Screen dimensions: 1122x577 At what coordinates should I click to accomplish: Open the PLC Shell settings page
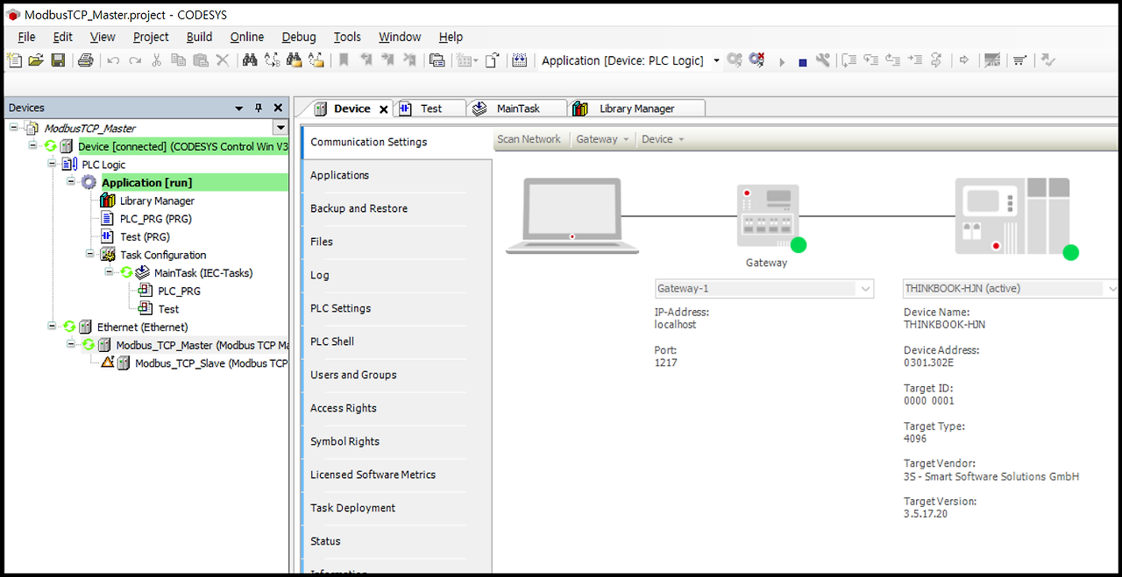pos(333,341)
